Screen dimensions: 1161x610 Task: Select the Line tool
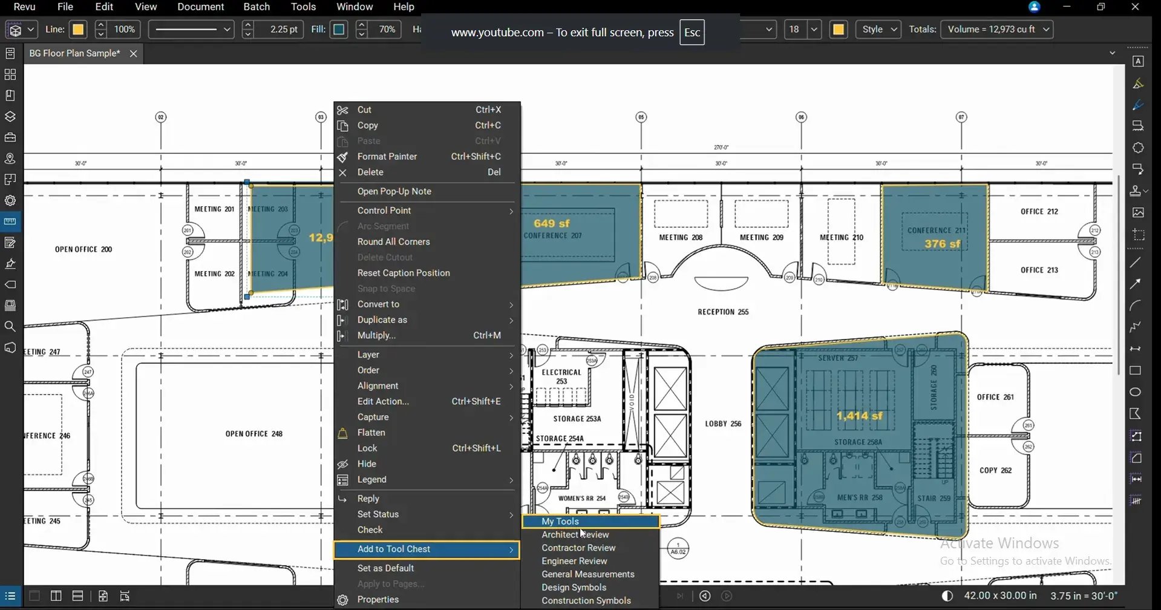[x=1136, y=262]
